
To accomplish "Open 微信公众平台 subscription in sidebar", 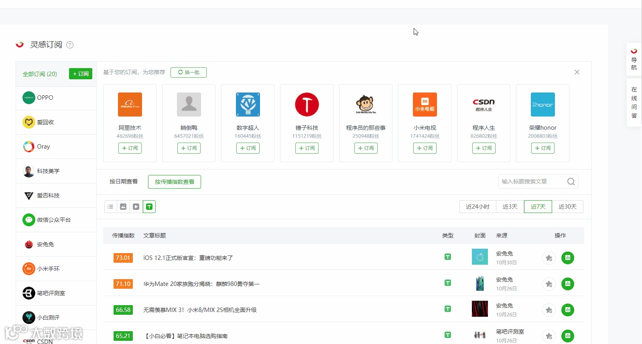I will tap(56, 220).
